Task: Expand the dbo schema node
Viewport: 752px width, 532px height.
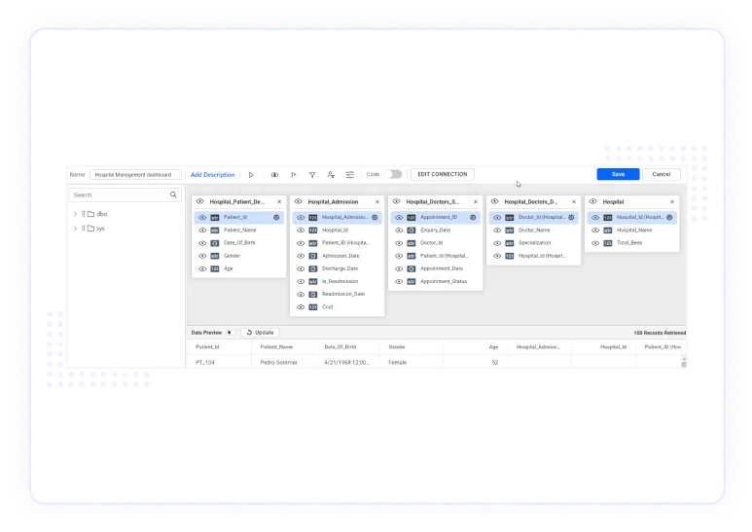Action: coord(75,214)
